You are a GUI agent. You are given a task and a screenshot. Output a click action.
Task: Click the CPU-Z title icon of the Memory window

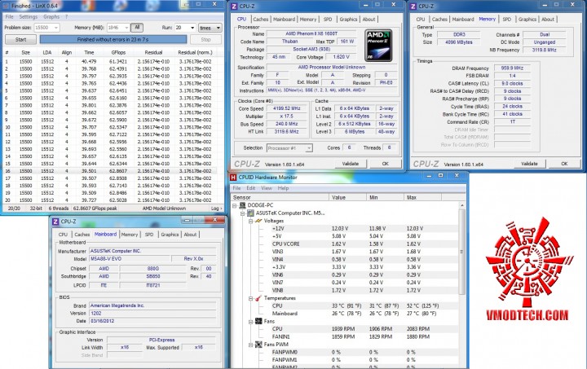tap(413, 6)
